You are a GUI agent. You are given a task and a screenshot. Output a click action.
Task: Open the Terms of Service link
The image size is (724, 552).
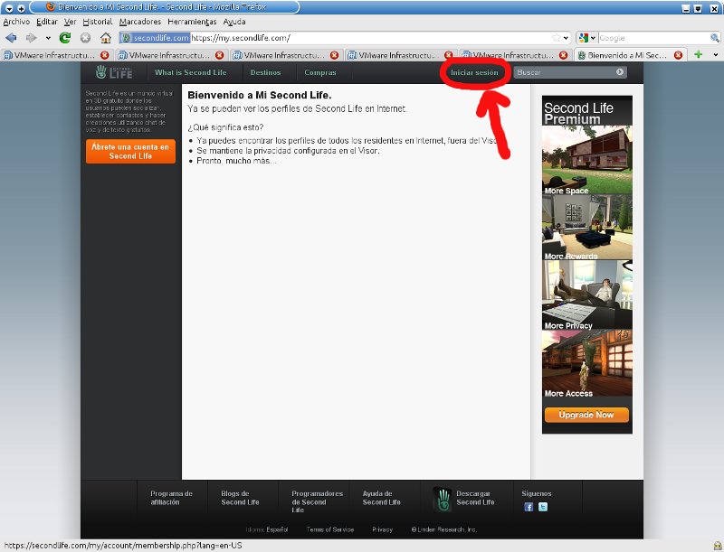tap(330, 529)
